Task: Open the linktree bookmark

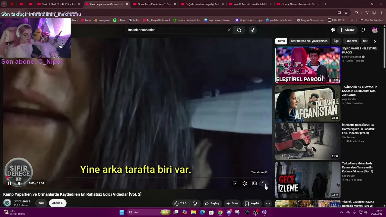Action: click(119, 20)
